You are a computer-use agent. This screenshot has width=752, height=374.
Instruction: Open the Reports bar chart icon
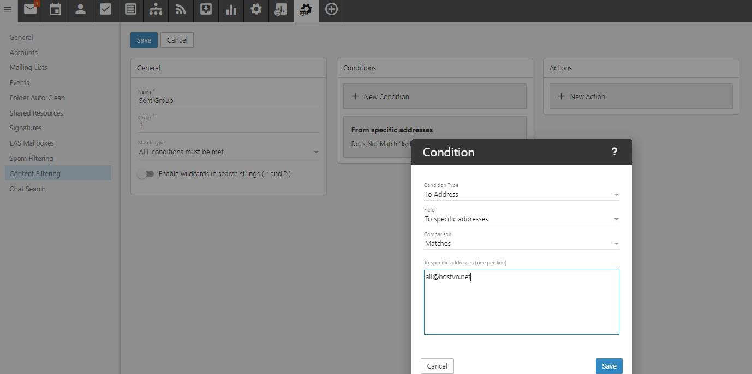231,10
